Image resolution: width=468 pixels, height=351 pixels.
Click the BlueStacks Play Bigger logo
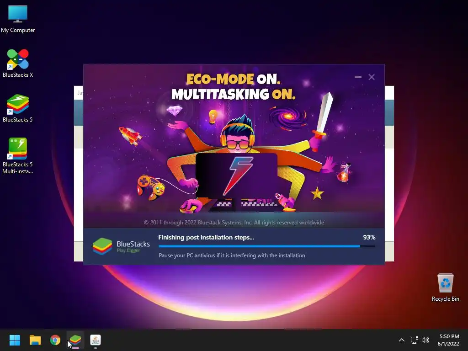click(x=121, y=246)
